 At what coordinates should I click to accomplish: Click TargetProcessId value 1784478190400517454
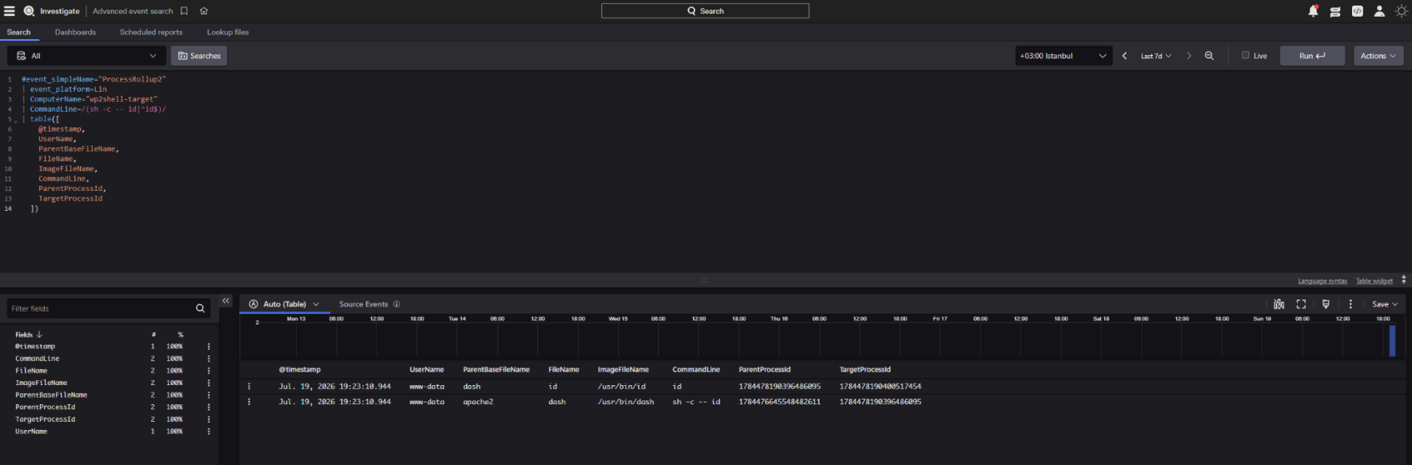(880, 387)
